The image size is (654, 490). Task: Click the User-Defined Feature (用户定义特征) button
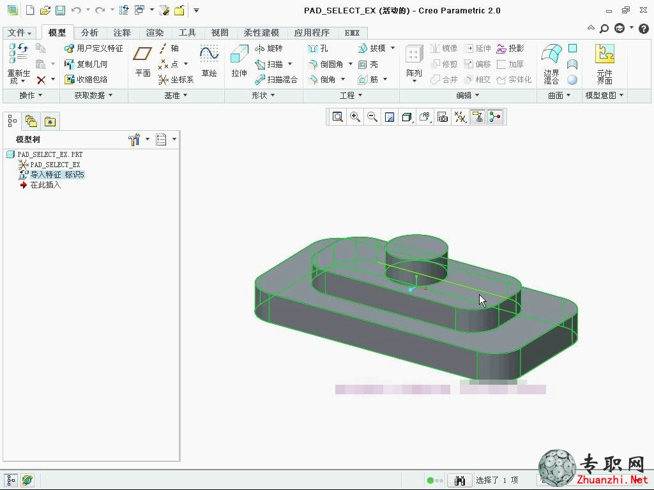click(94, 48)
